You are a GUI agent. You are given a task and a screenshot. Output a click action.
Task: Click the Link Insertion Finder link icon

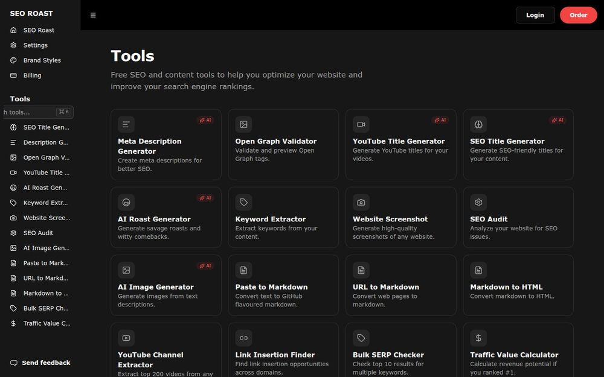pyautogui.click(x=243, y=338)
